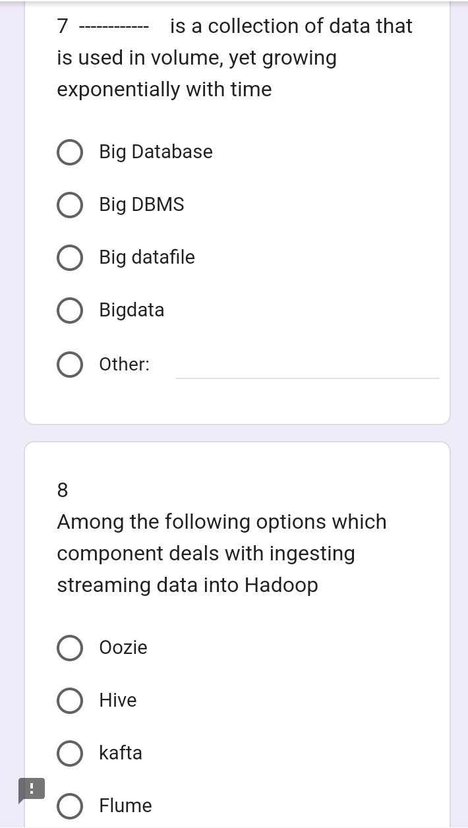Image resolution: width=468 pixels, height=828 pixels.
Task: Choose Oozie as the answer
Action: point(70,648)
